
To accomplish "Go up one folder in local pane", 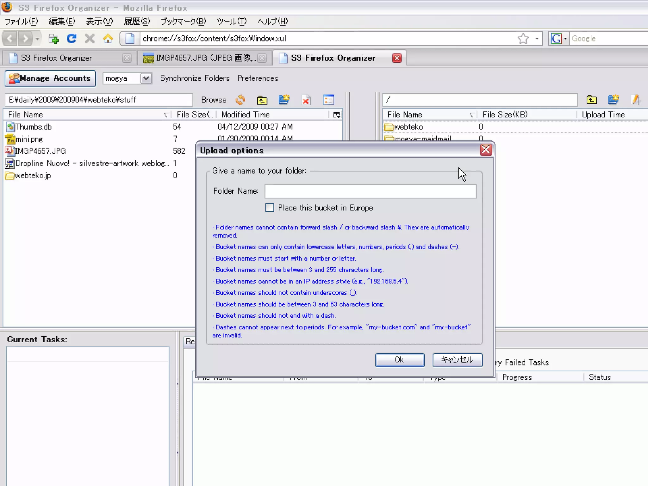I will (262, 100).
